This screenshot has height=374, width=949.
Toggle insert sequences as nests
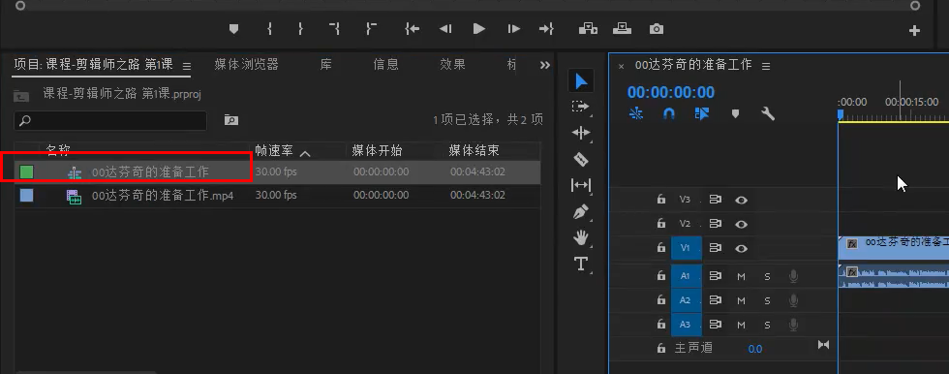pos(636,113)
